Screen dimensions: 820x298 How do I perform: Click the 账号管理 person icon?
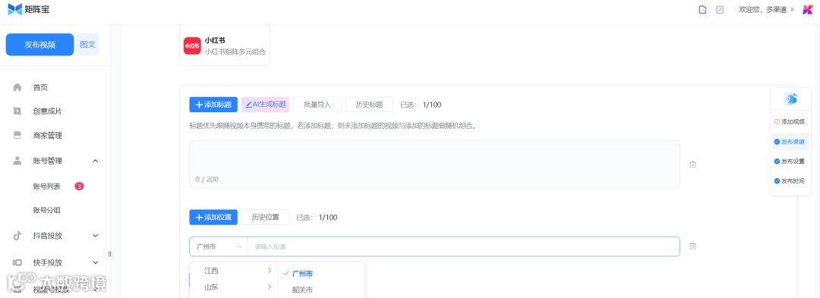(x=17, y=161)
